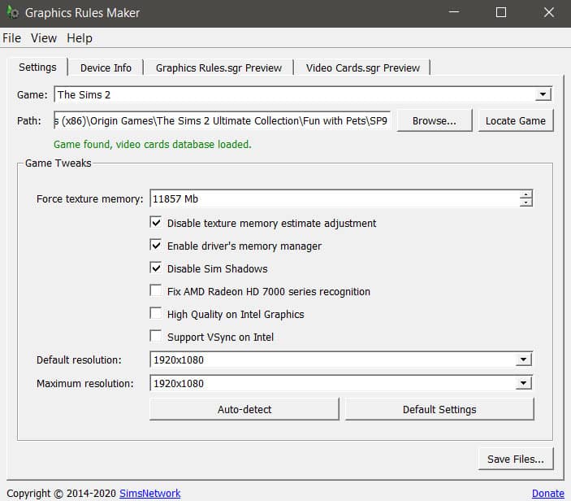This screenshot has width=571, height=501.
Task: Open the View menu
Action: pyautogui.click(x=44, y=38)
